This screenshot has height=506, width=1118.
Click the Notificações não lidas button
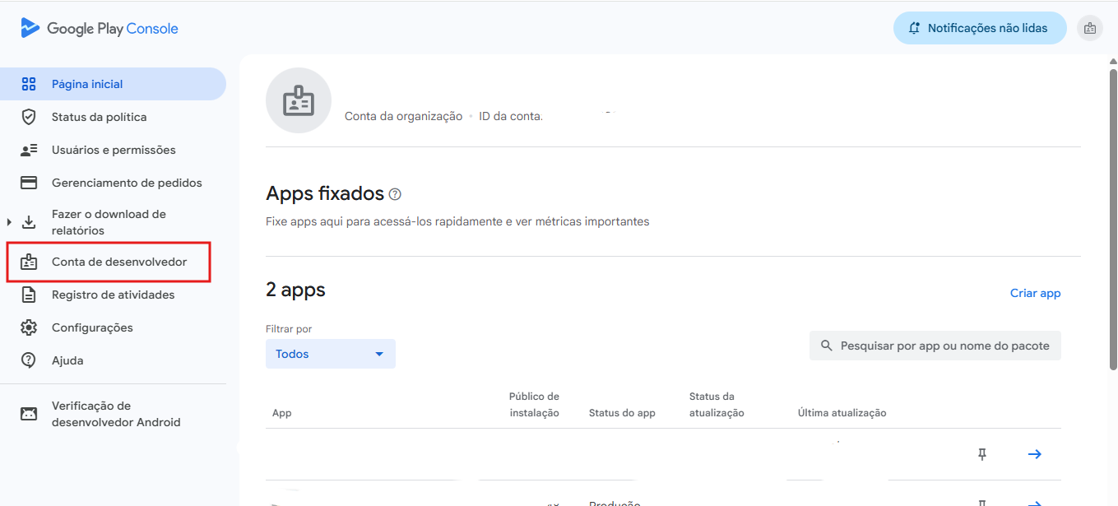[979, 28]
